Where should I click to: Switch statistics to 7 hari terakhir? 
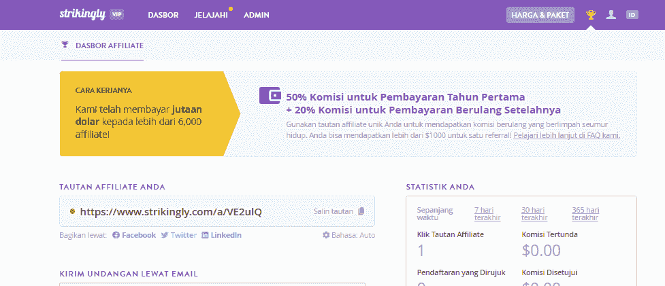pyautogui.click(x=487, y=214)
